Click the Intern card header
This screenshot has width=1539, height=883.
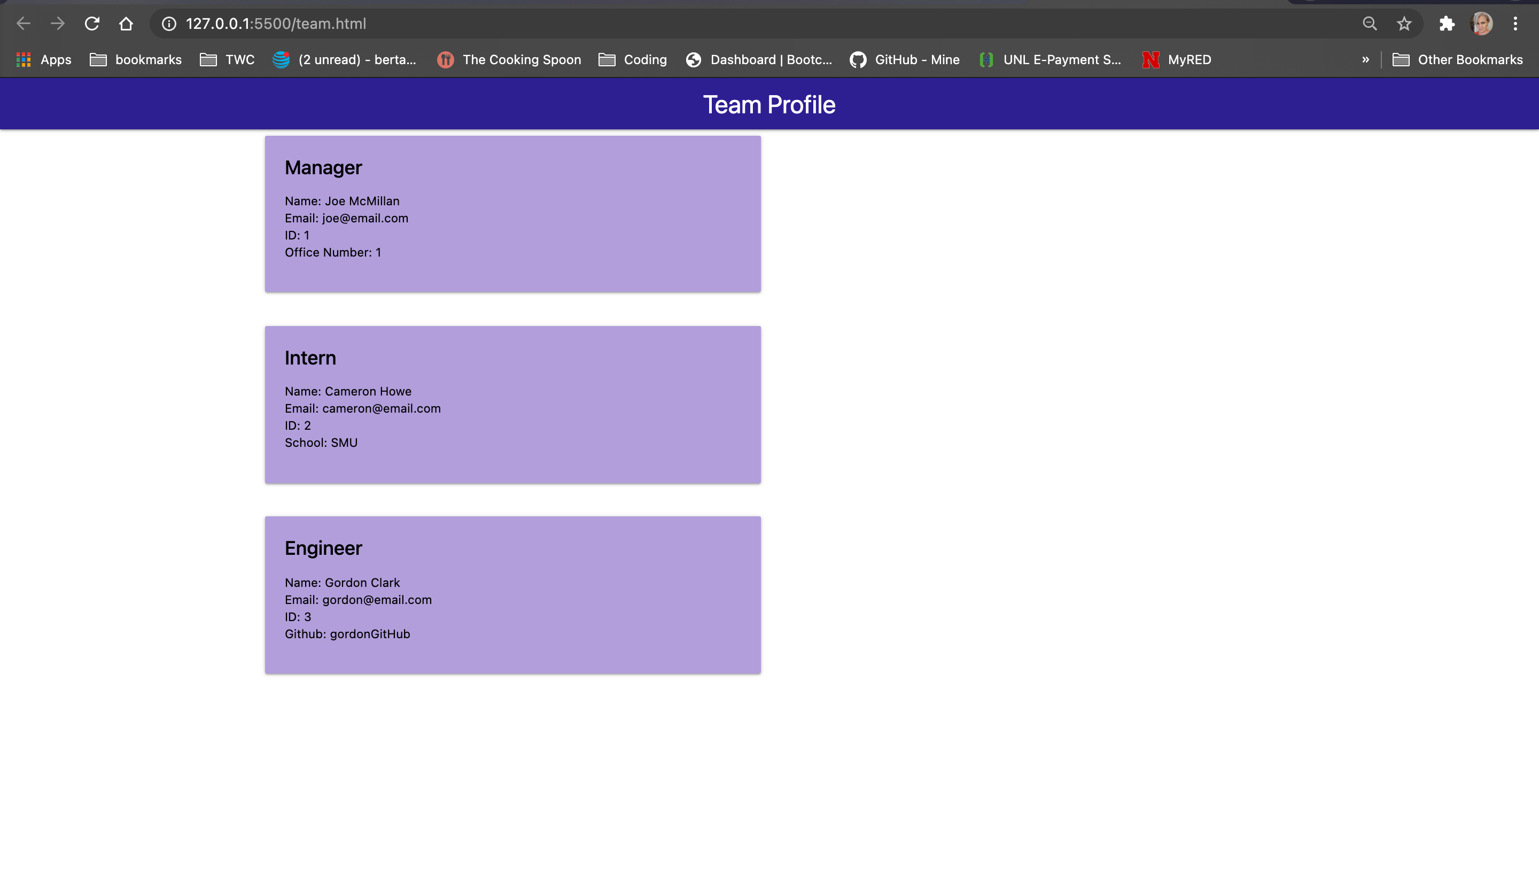(310, 358)
